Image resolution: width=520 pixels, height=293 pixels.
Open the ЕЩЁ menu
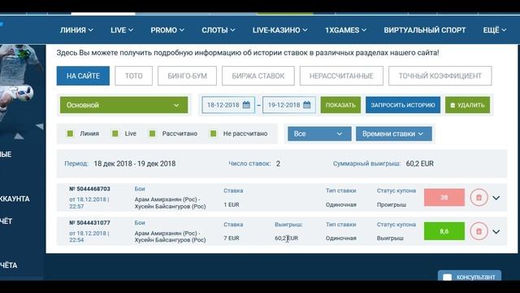pyautogui.click(x=495, y=30)
